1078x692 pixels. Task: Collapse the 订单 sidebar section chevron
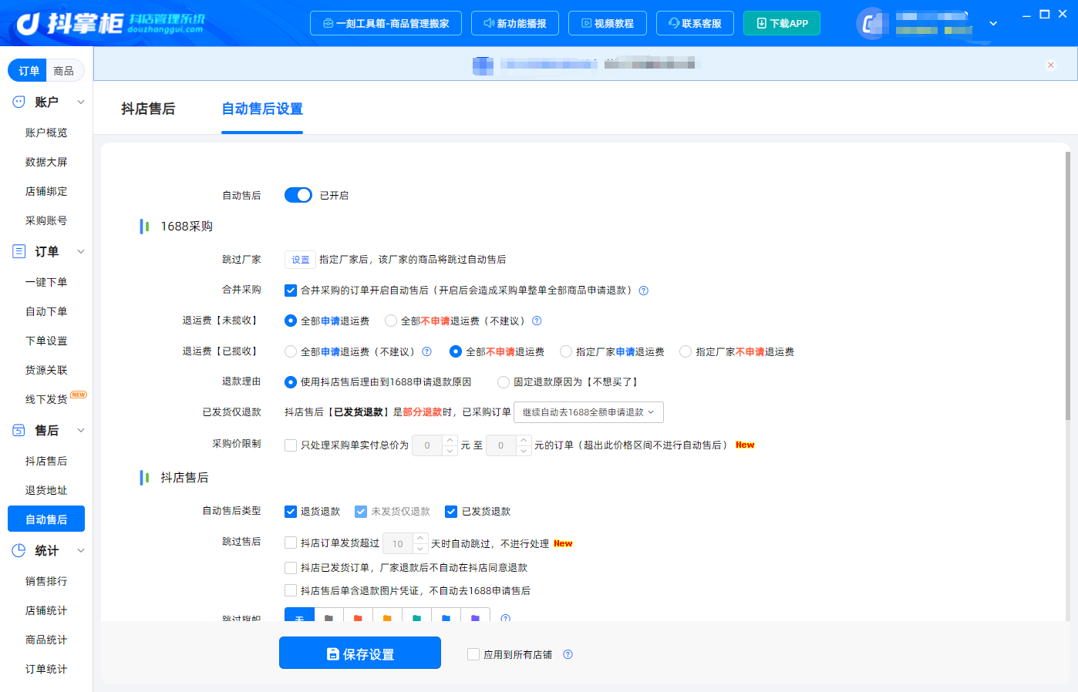[x=80, y=251]
